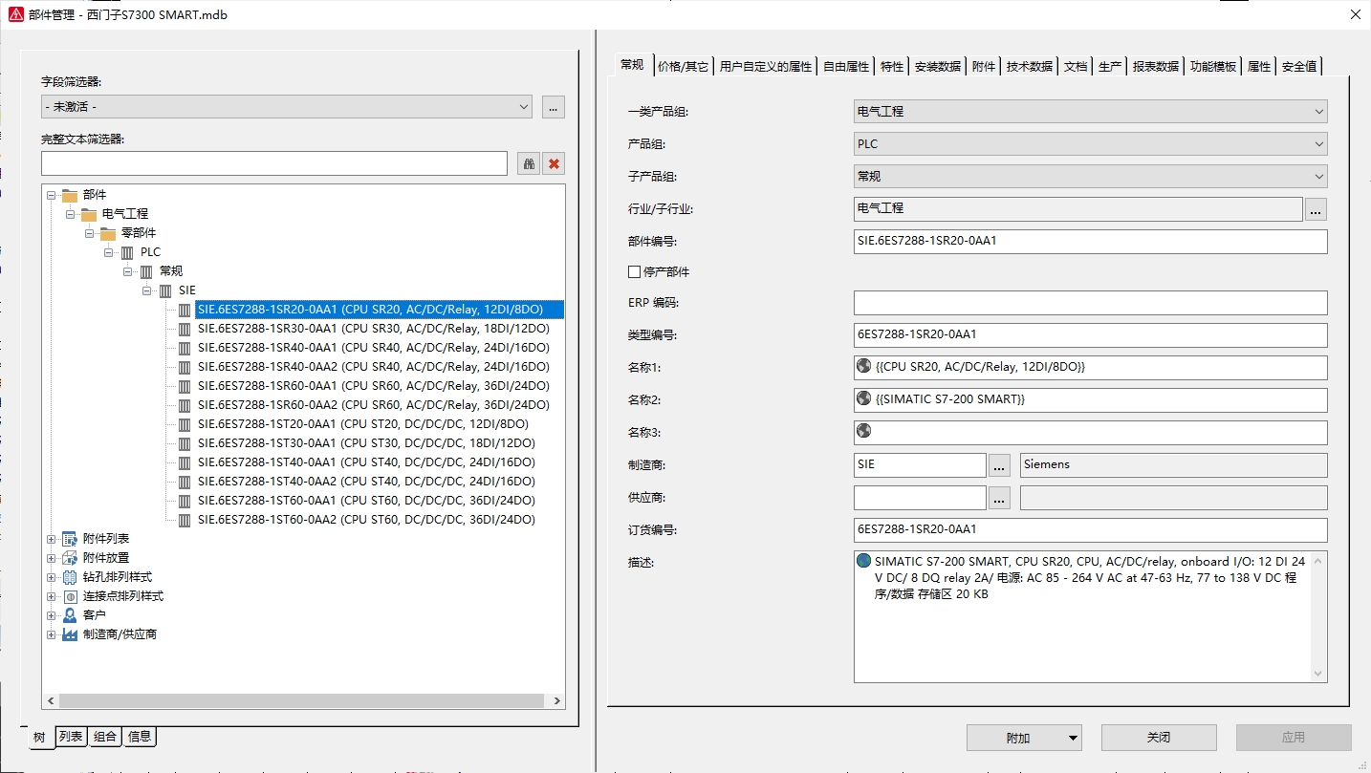
Task: Select the 钻孔排列样式 tree node icon
Action: pyautogui.click(x=69, y=577)
